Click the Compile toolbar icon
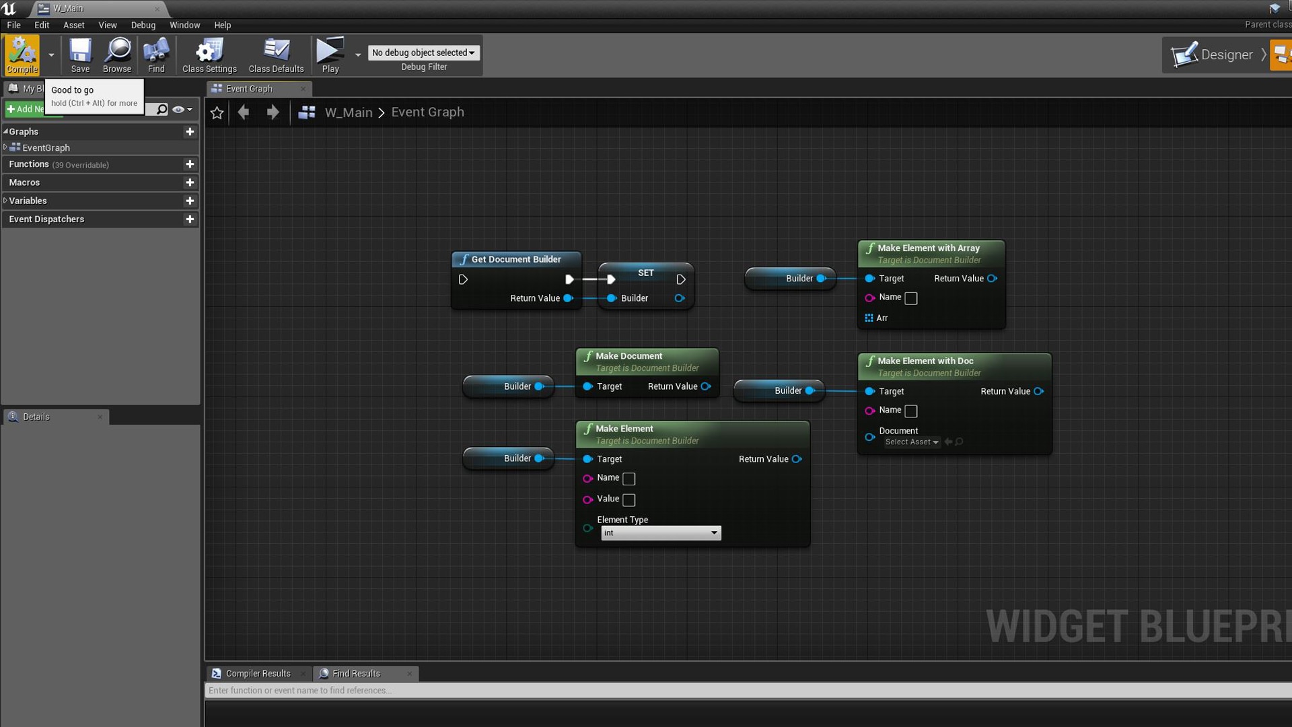 (22, 54)
